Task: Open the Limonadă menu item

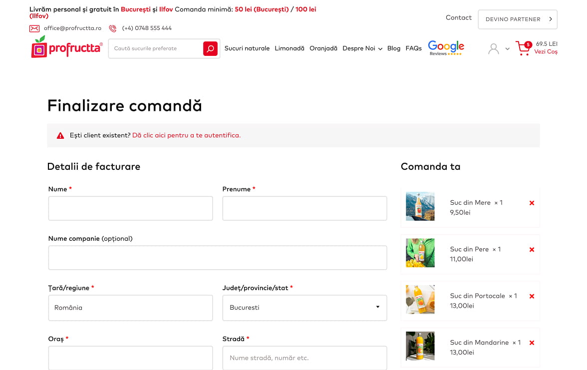Action: [289, 48]
